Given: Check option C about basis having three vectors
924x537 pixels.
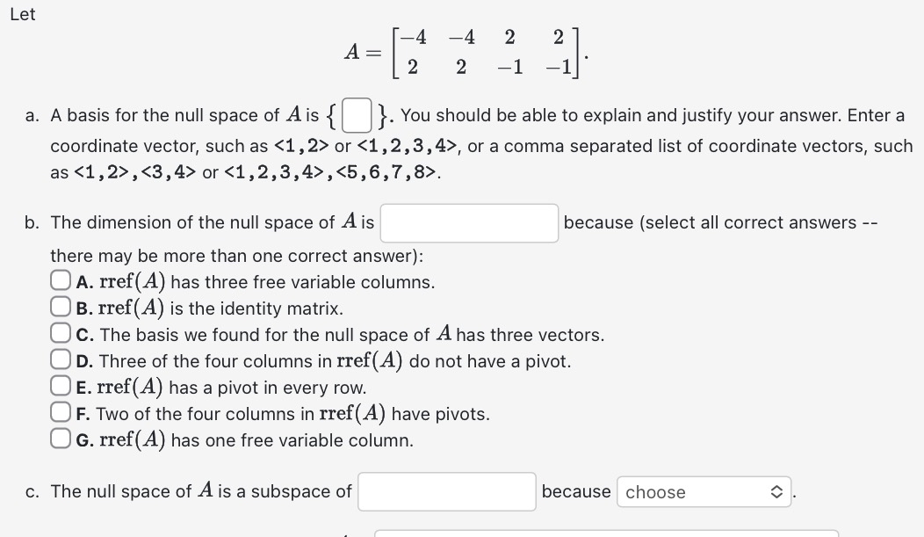Looking at the screenshot, I should pos(60,331).
